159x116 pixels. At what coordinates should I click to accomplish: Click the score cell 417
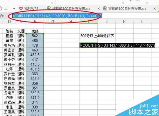pyautogui.click(x=35, y=60)
